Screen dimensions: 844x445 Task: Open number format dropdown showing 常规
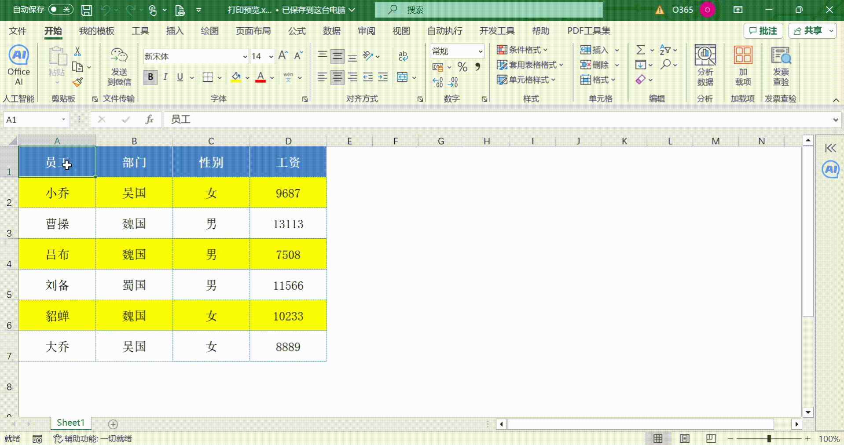point(480,51)
